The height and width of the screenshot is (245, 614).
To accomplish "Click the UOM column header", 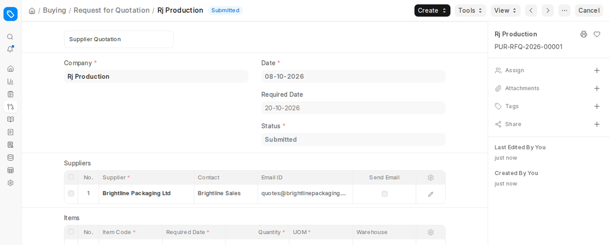I will click(x=321, y=232).
